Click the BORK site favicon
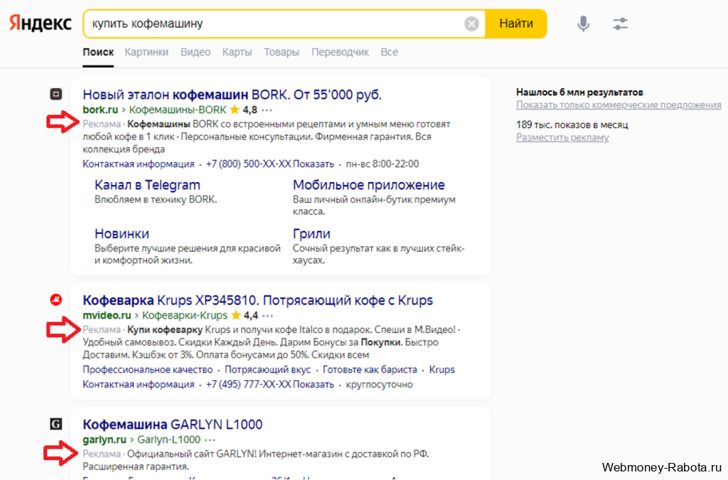 coord(55,95)
